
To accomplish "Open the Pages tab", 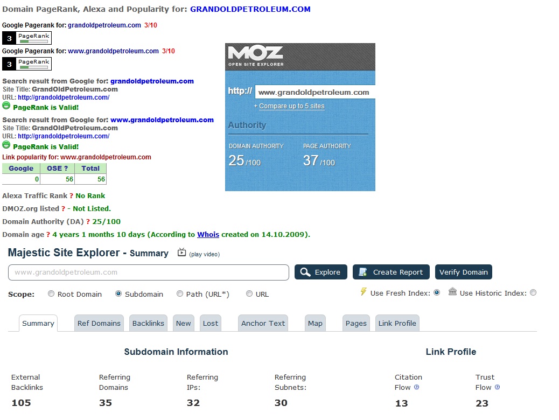I will pyautogui.click(x=356, y=323).
